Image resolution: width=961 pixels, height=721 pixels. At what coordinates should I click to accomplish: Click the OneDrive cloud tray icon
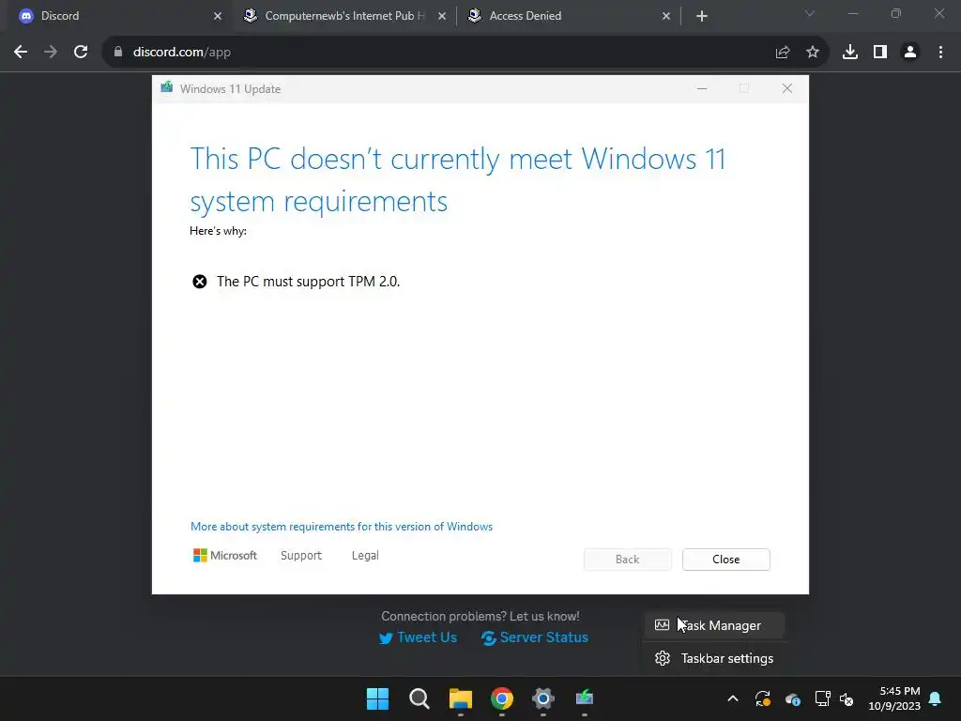pyautogui.click(x=792, y=698)
